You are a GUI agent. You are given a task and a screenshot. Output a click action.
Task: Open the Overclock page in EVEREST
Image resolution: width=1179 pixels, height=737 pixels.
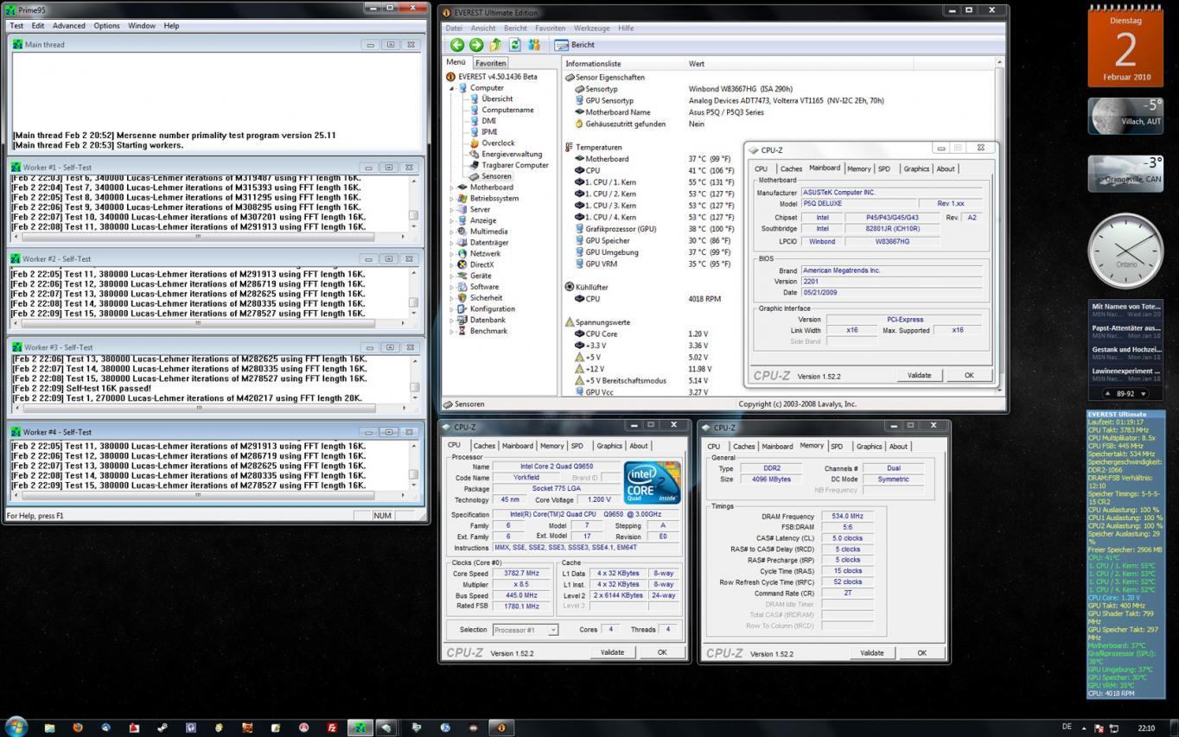click(x=498, y=143)
